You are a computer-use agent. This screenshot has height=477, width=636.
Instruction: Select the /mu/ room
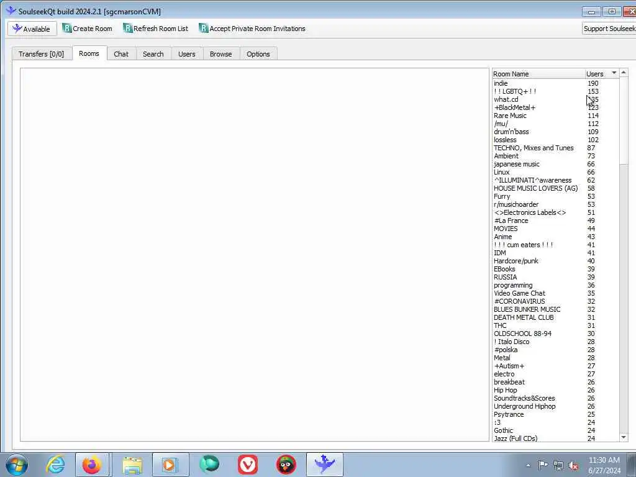pyautogui.click(x=555, y=124)
